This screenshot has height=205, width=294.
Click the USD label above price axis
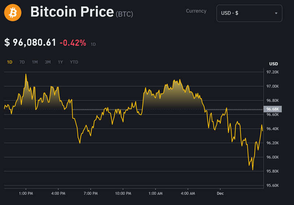pos(273,64)
